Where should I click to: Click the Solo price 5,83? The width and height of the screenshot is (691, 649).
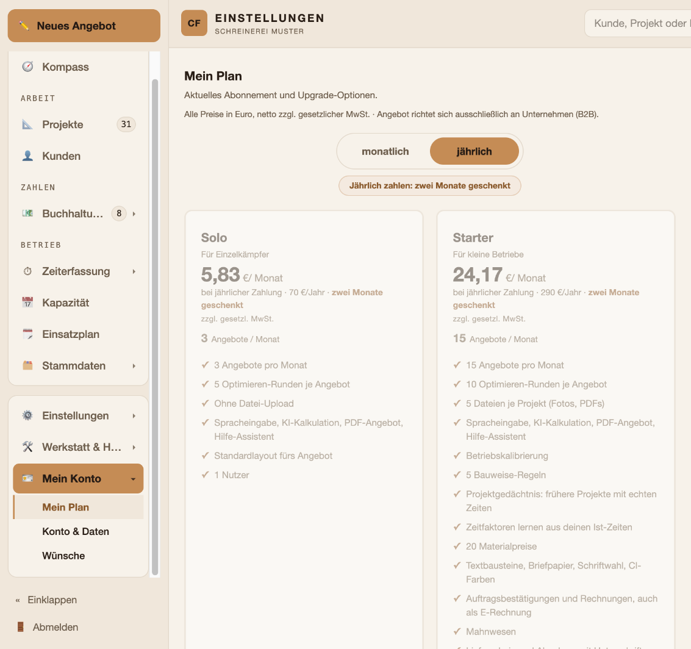220,274
